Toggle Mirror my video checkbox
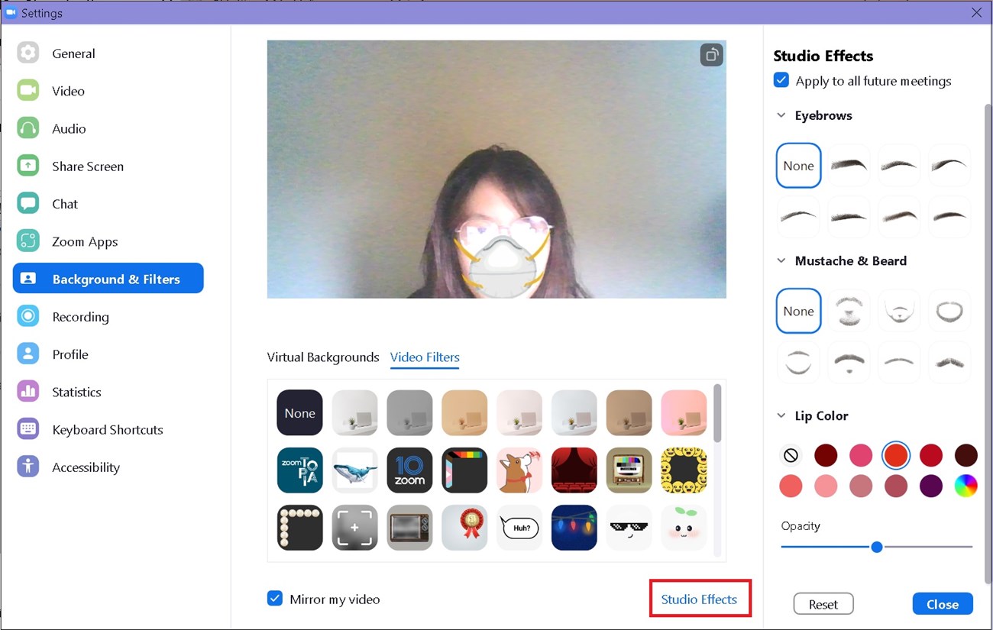The height and width of the screenshot is (630, 993). [x=275, y=599]
